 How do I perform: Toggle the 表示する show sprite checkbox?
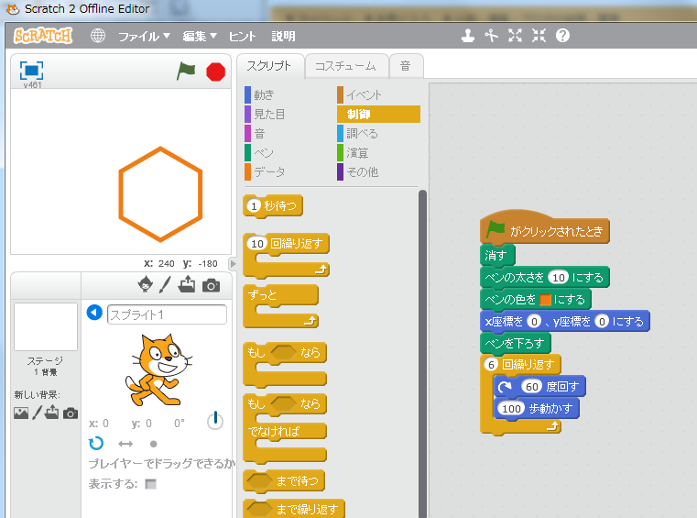click(x=150, y=483)
